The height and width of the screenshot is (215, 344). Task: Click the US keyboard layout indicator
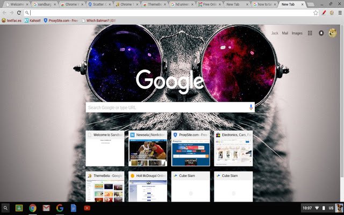pyautogui.click(x=331, y=208)
